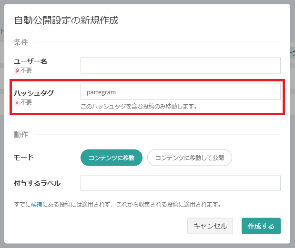Click the モード label
The image size is (295, 248).
click(24, 158)
